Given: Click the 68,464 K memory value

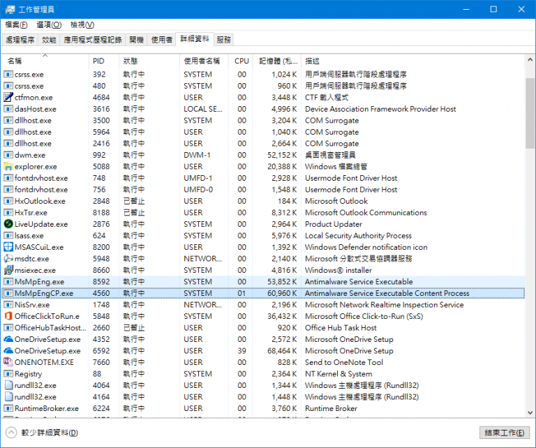Looking at the screenshot, I should pyautogui.click(x=282, y=351).
